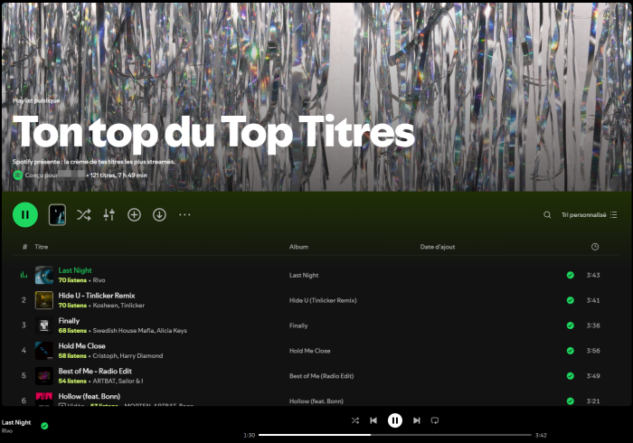Seek on the playback progress bar
633x443 pixels.
pyautogui.click(x=395, y=435)
